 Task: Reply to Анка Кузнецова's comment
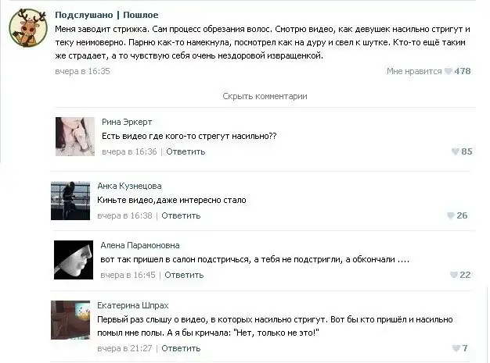[181, 215]
